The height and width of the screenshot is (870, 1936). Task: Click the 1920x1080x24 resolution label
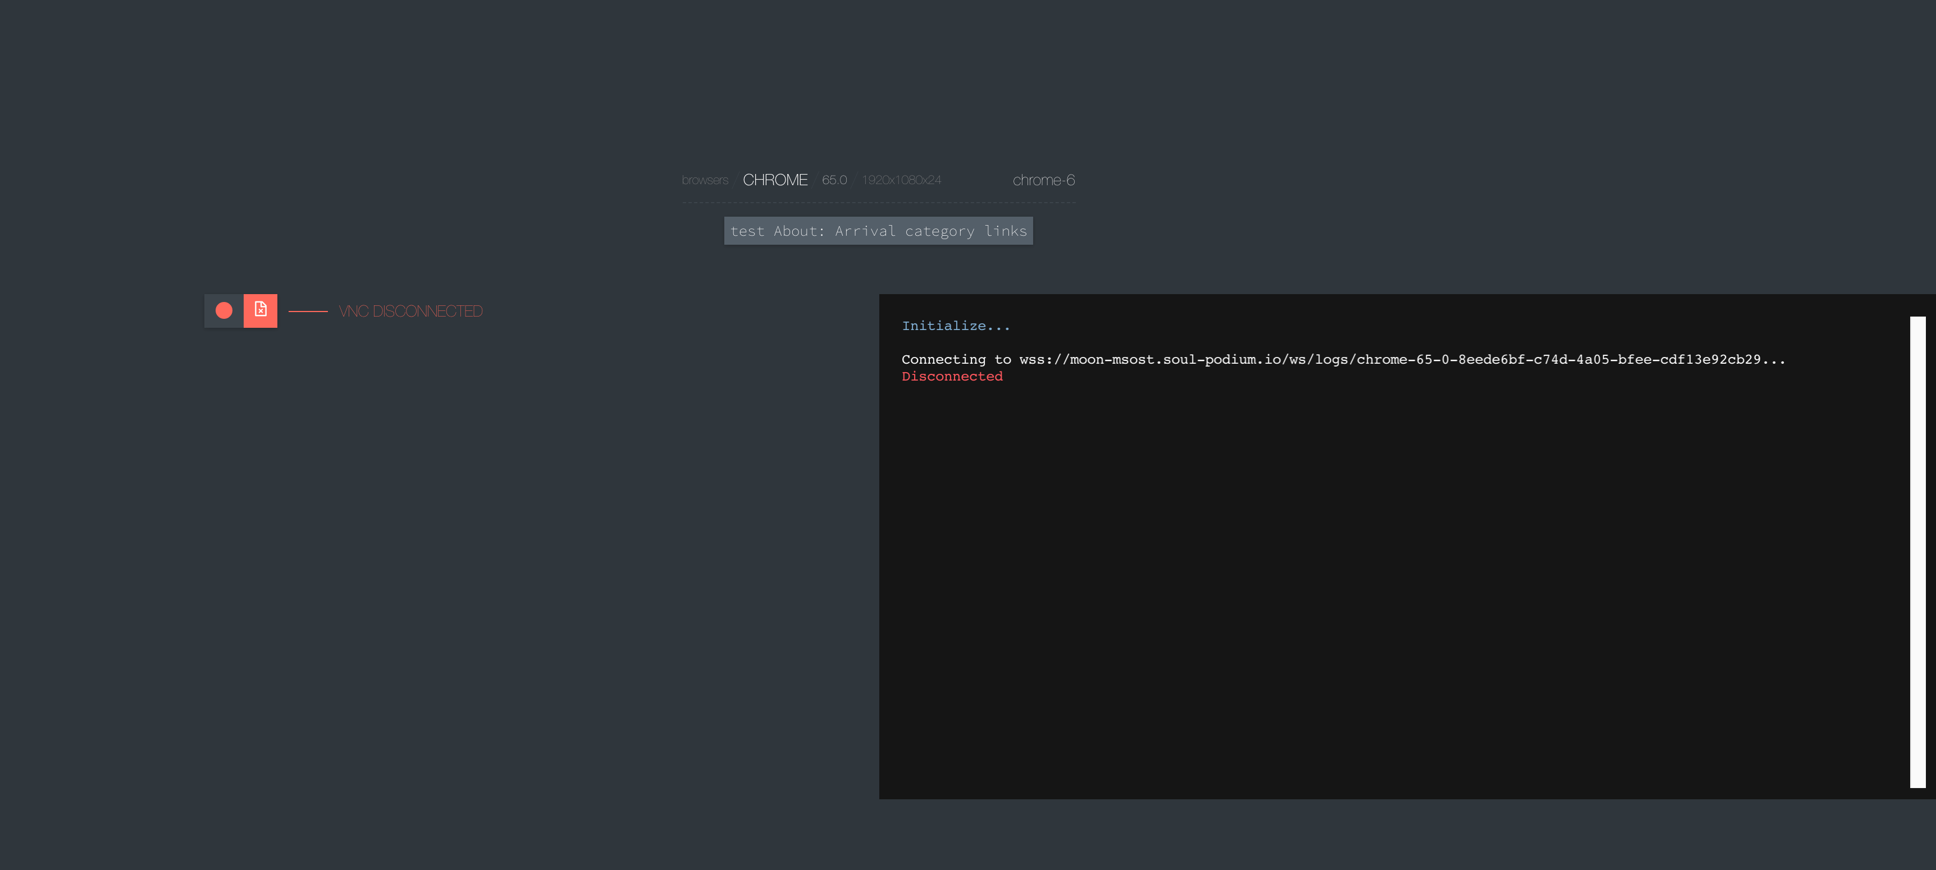point(901,180)
